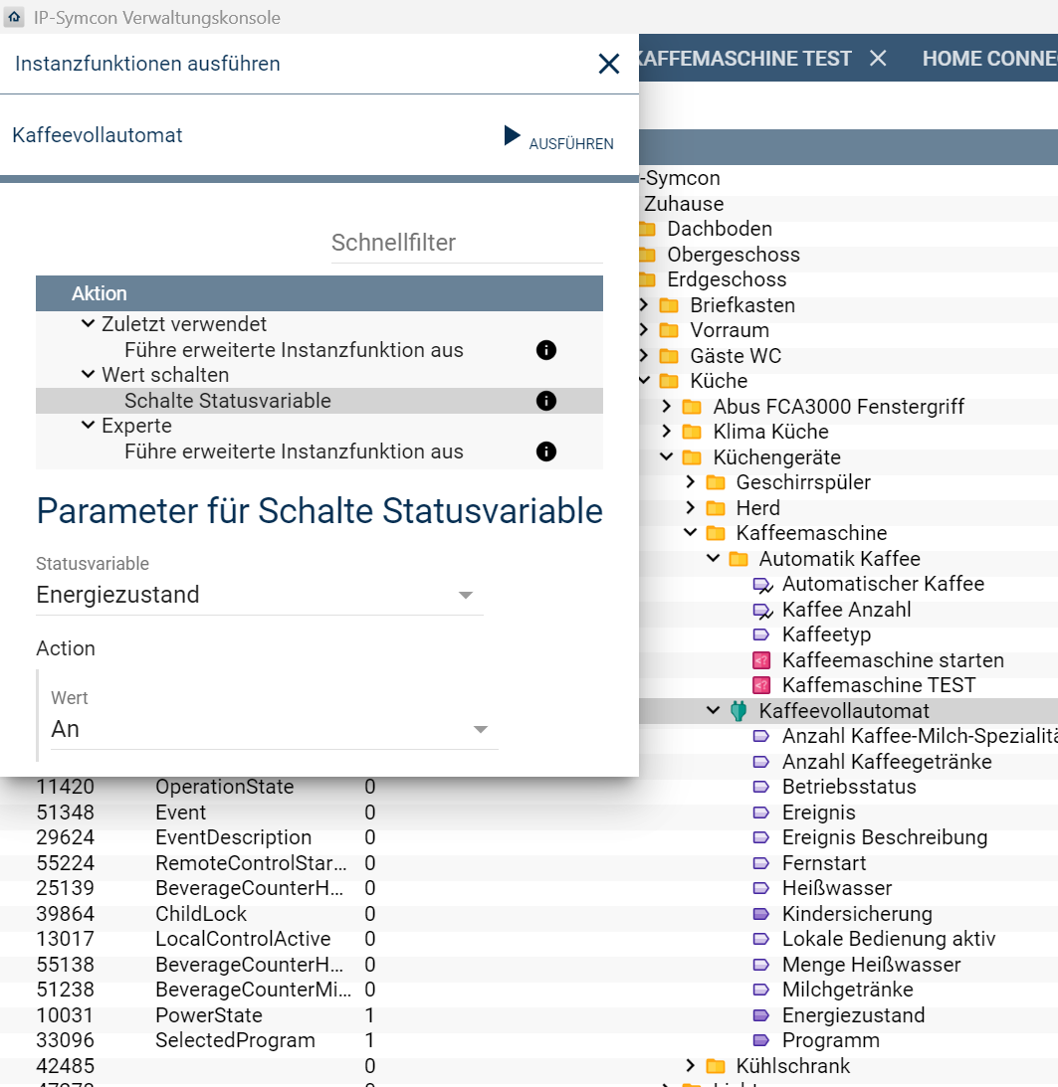Click the Betriebsstatus variable icon
Viewport: 1058px width, 1087px height.
point(761,787)
